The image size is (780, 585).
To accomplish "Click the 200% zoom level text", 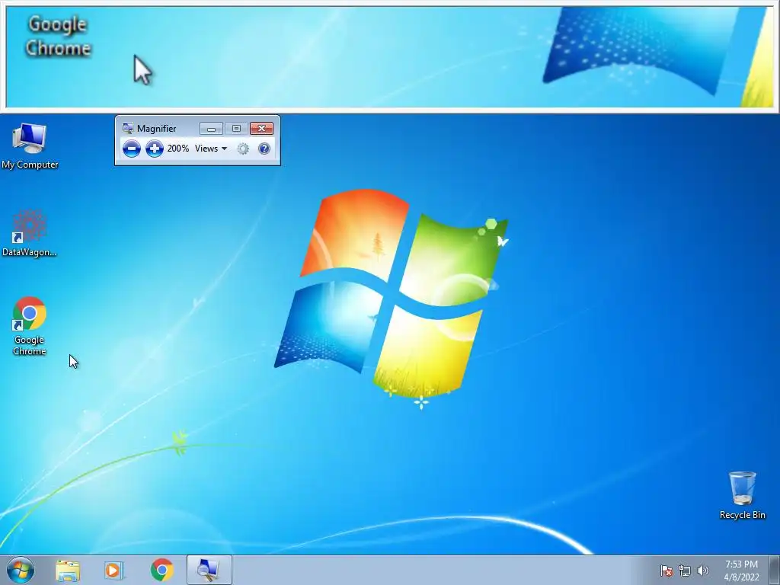I will point(178,149).
